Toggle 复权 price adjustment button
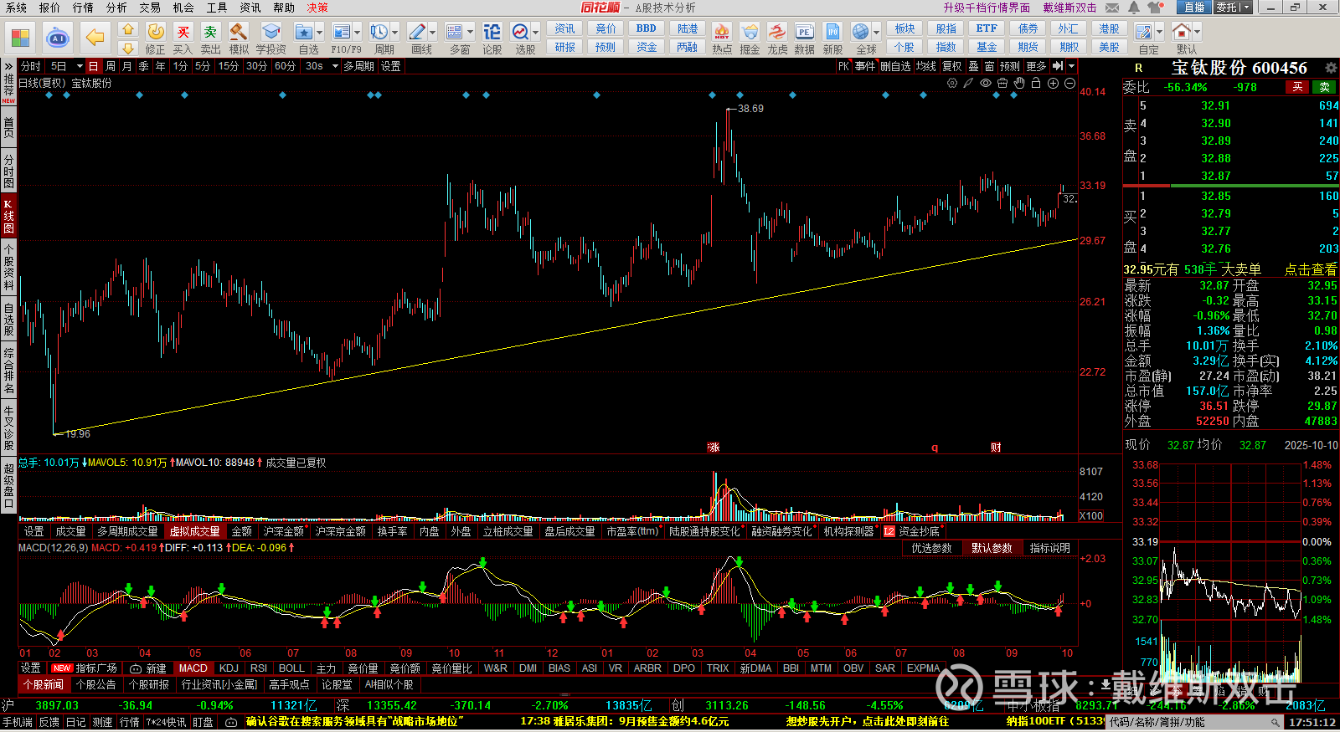The height and width of the screenshot is (732, 1340). (x=951, y=66)
